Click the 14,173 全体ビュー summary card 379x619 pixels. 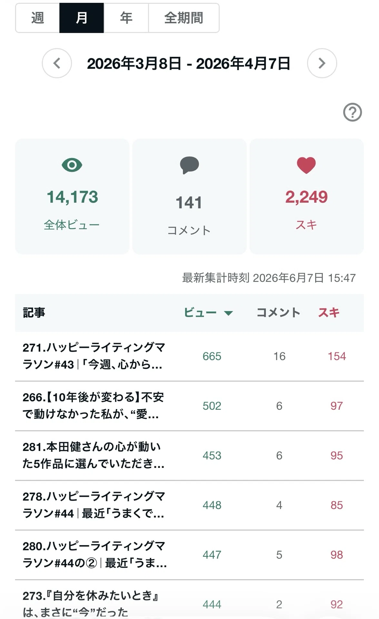[72, 196]
